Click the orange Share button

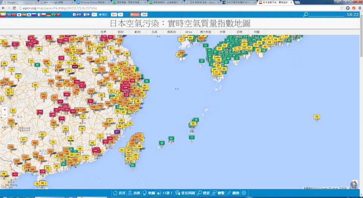click(135, 14)
